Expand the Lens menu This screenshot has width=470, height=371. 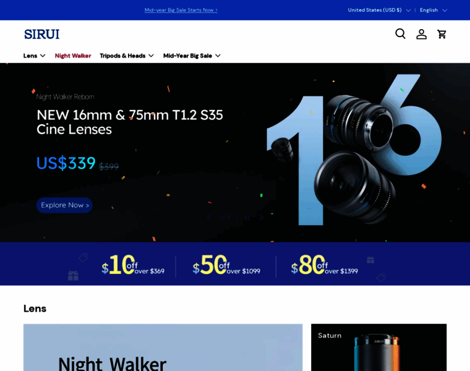point(35,56)
